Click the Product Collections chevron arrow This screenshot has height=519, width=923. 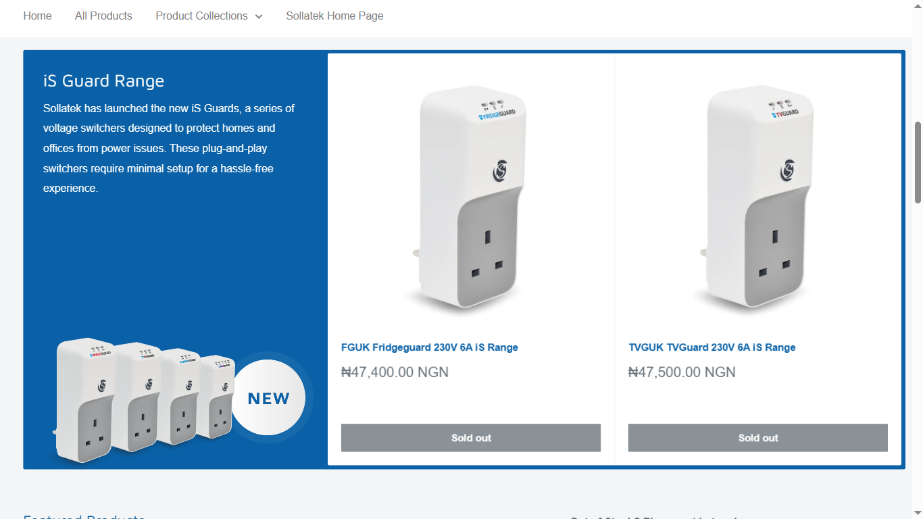coord(259,16)
